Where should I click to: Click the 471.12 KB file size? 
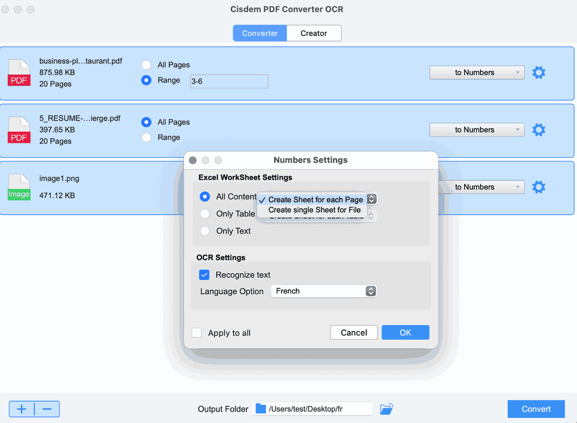(57, 195)
